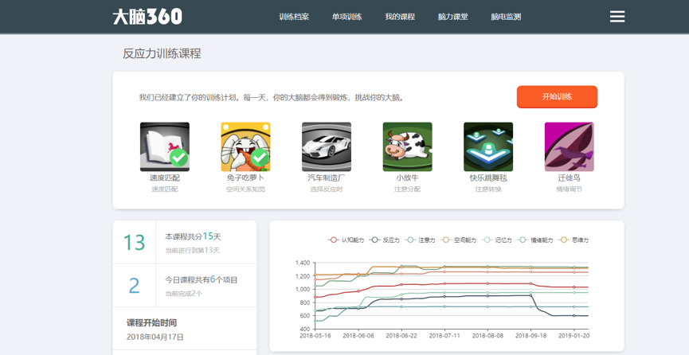Viewport: 689px width, 355px height.
Task: Toggle 认知能力 series in chart legend
Action: [346, 240]
